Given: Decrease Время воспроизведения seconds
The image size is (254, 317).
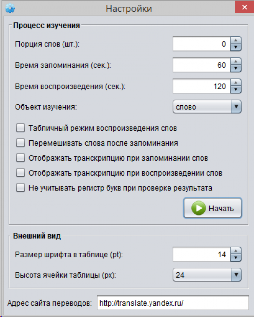Looking at the screenshot, I should (236, 90).
